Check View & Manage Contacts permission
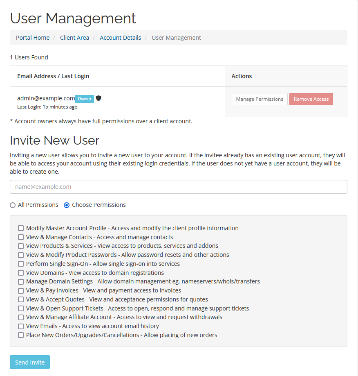This screenshot has width=358, height=376. 21,237
